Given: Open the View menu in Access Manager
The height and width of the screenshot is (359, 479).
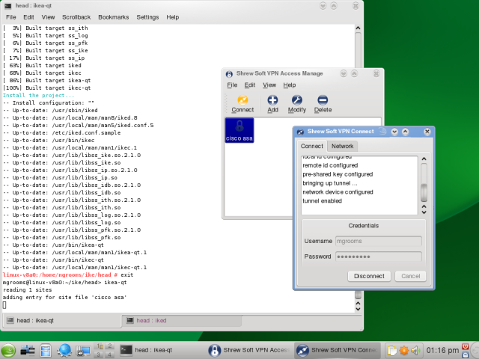Looking at the screenshot, I should (x=269, y=85).
